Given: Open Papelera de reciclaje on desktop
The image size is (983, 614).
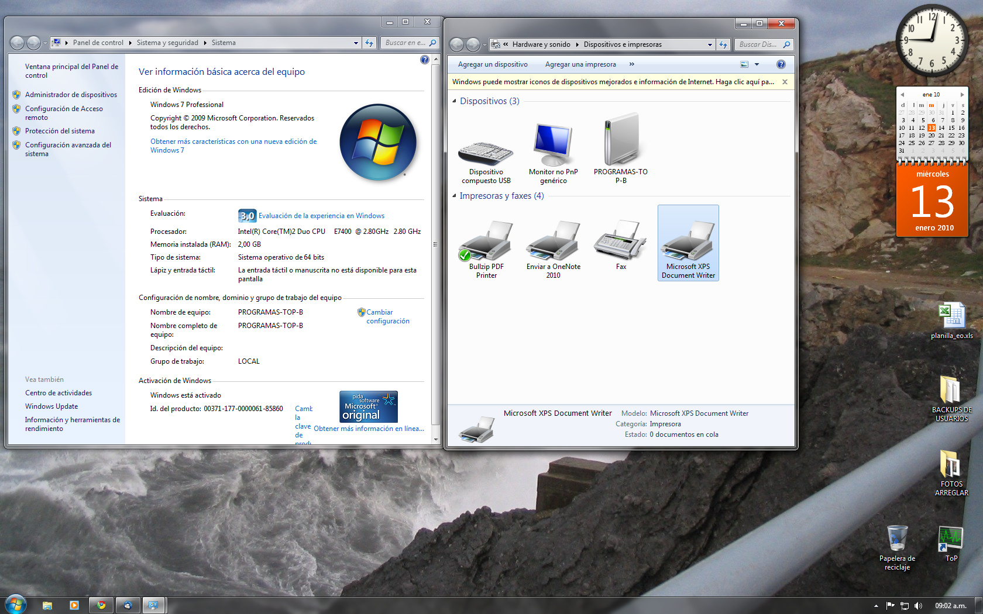Looking at the screenshot, I should (x=897, y=547).
